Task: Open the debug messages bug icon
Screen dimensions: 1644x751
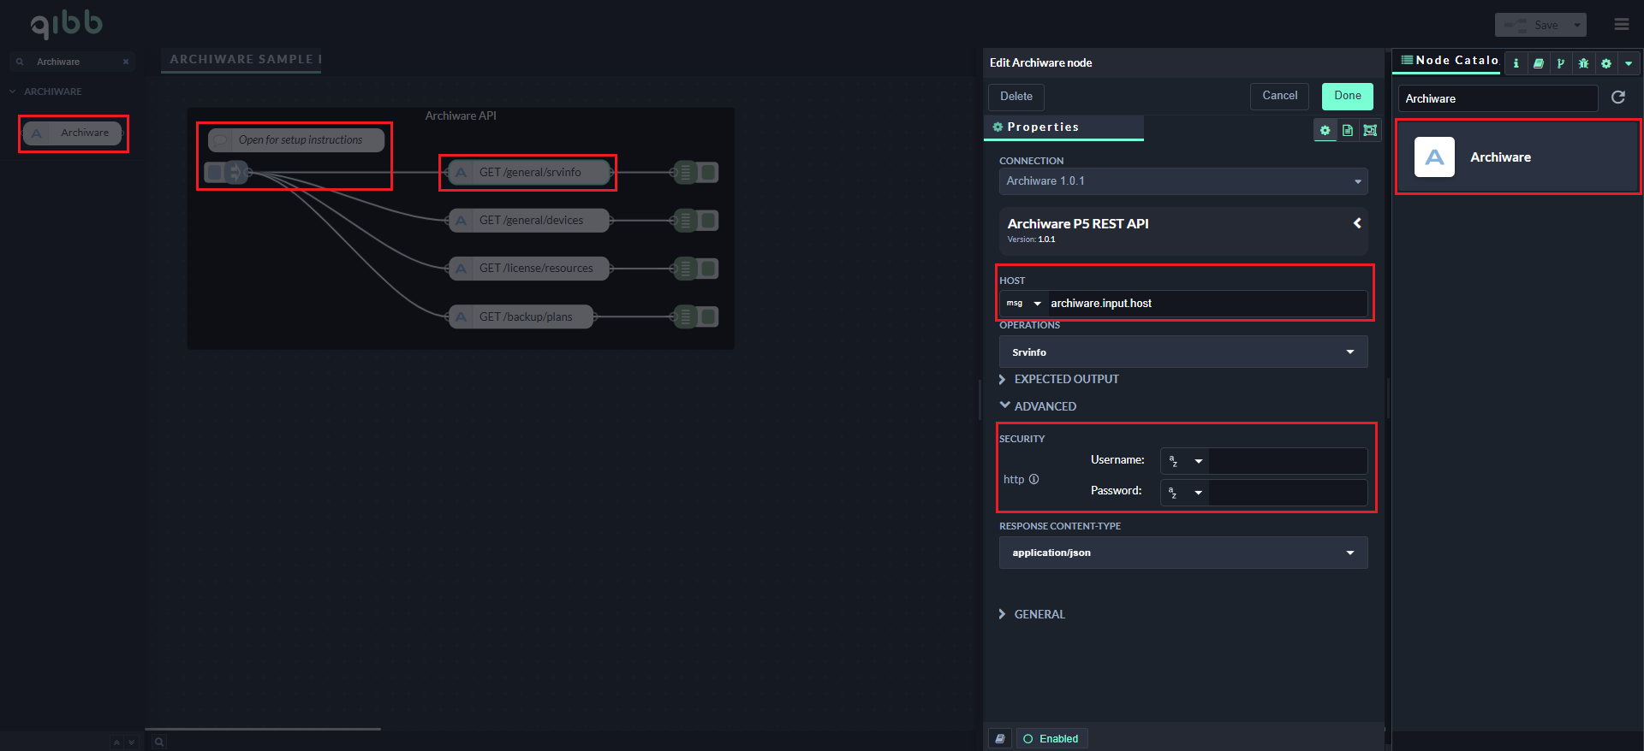Action: tap(1583, 63)
